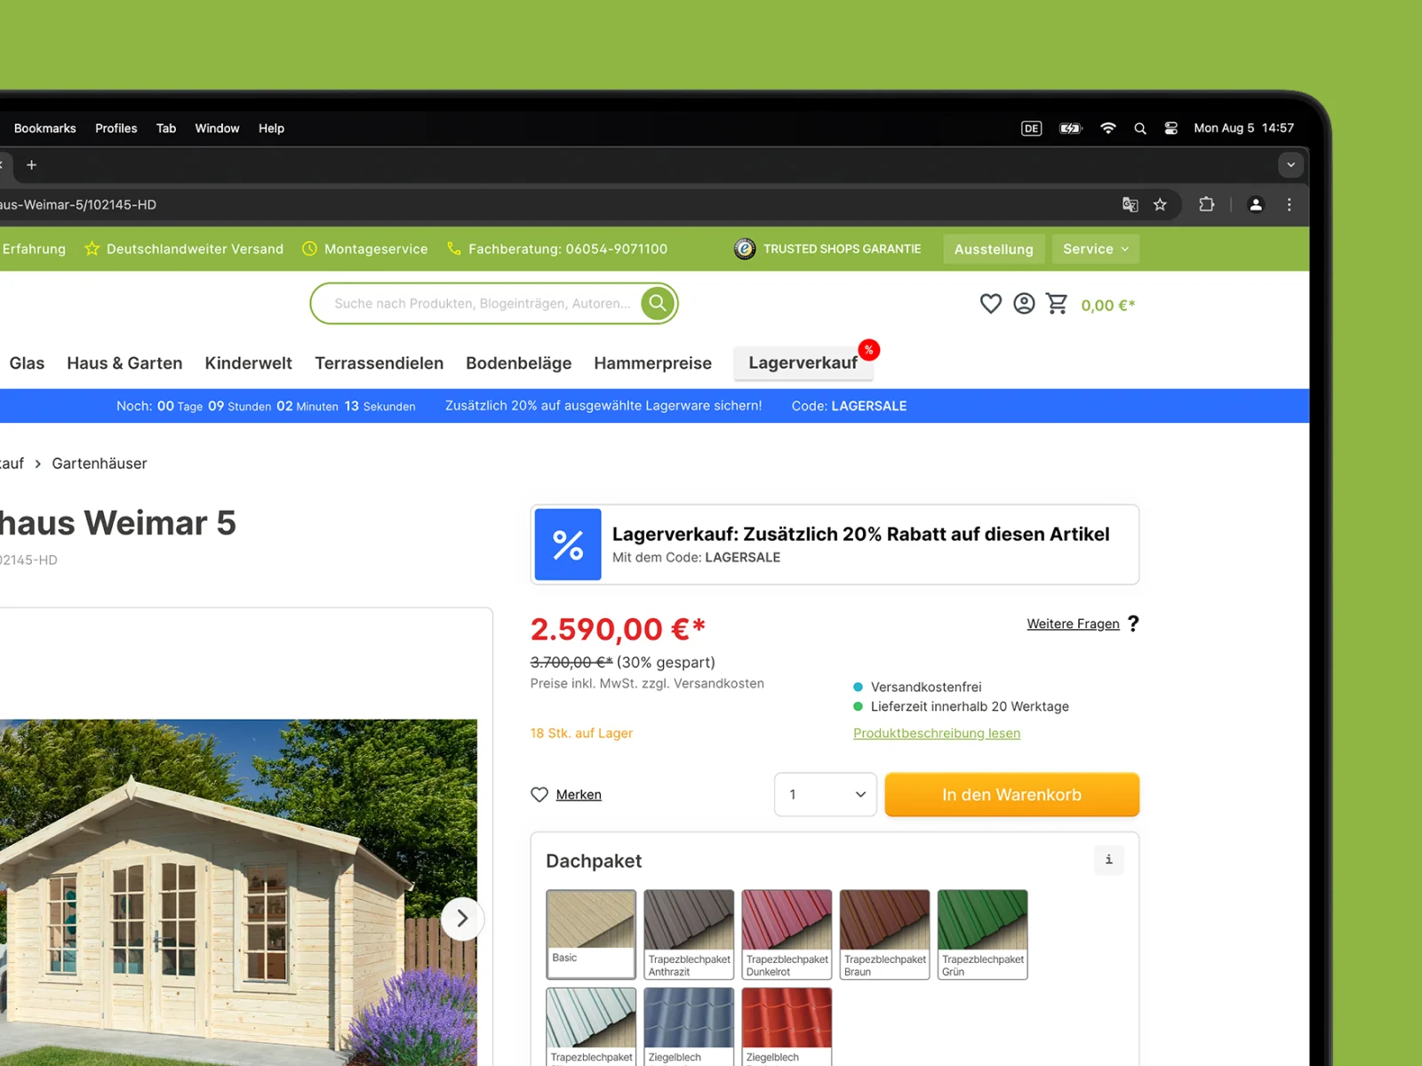This screenshot has width=1422, height=1066.
Task: Show Dachpaket info icon
Action: [1108, 860]
